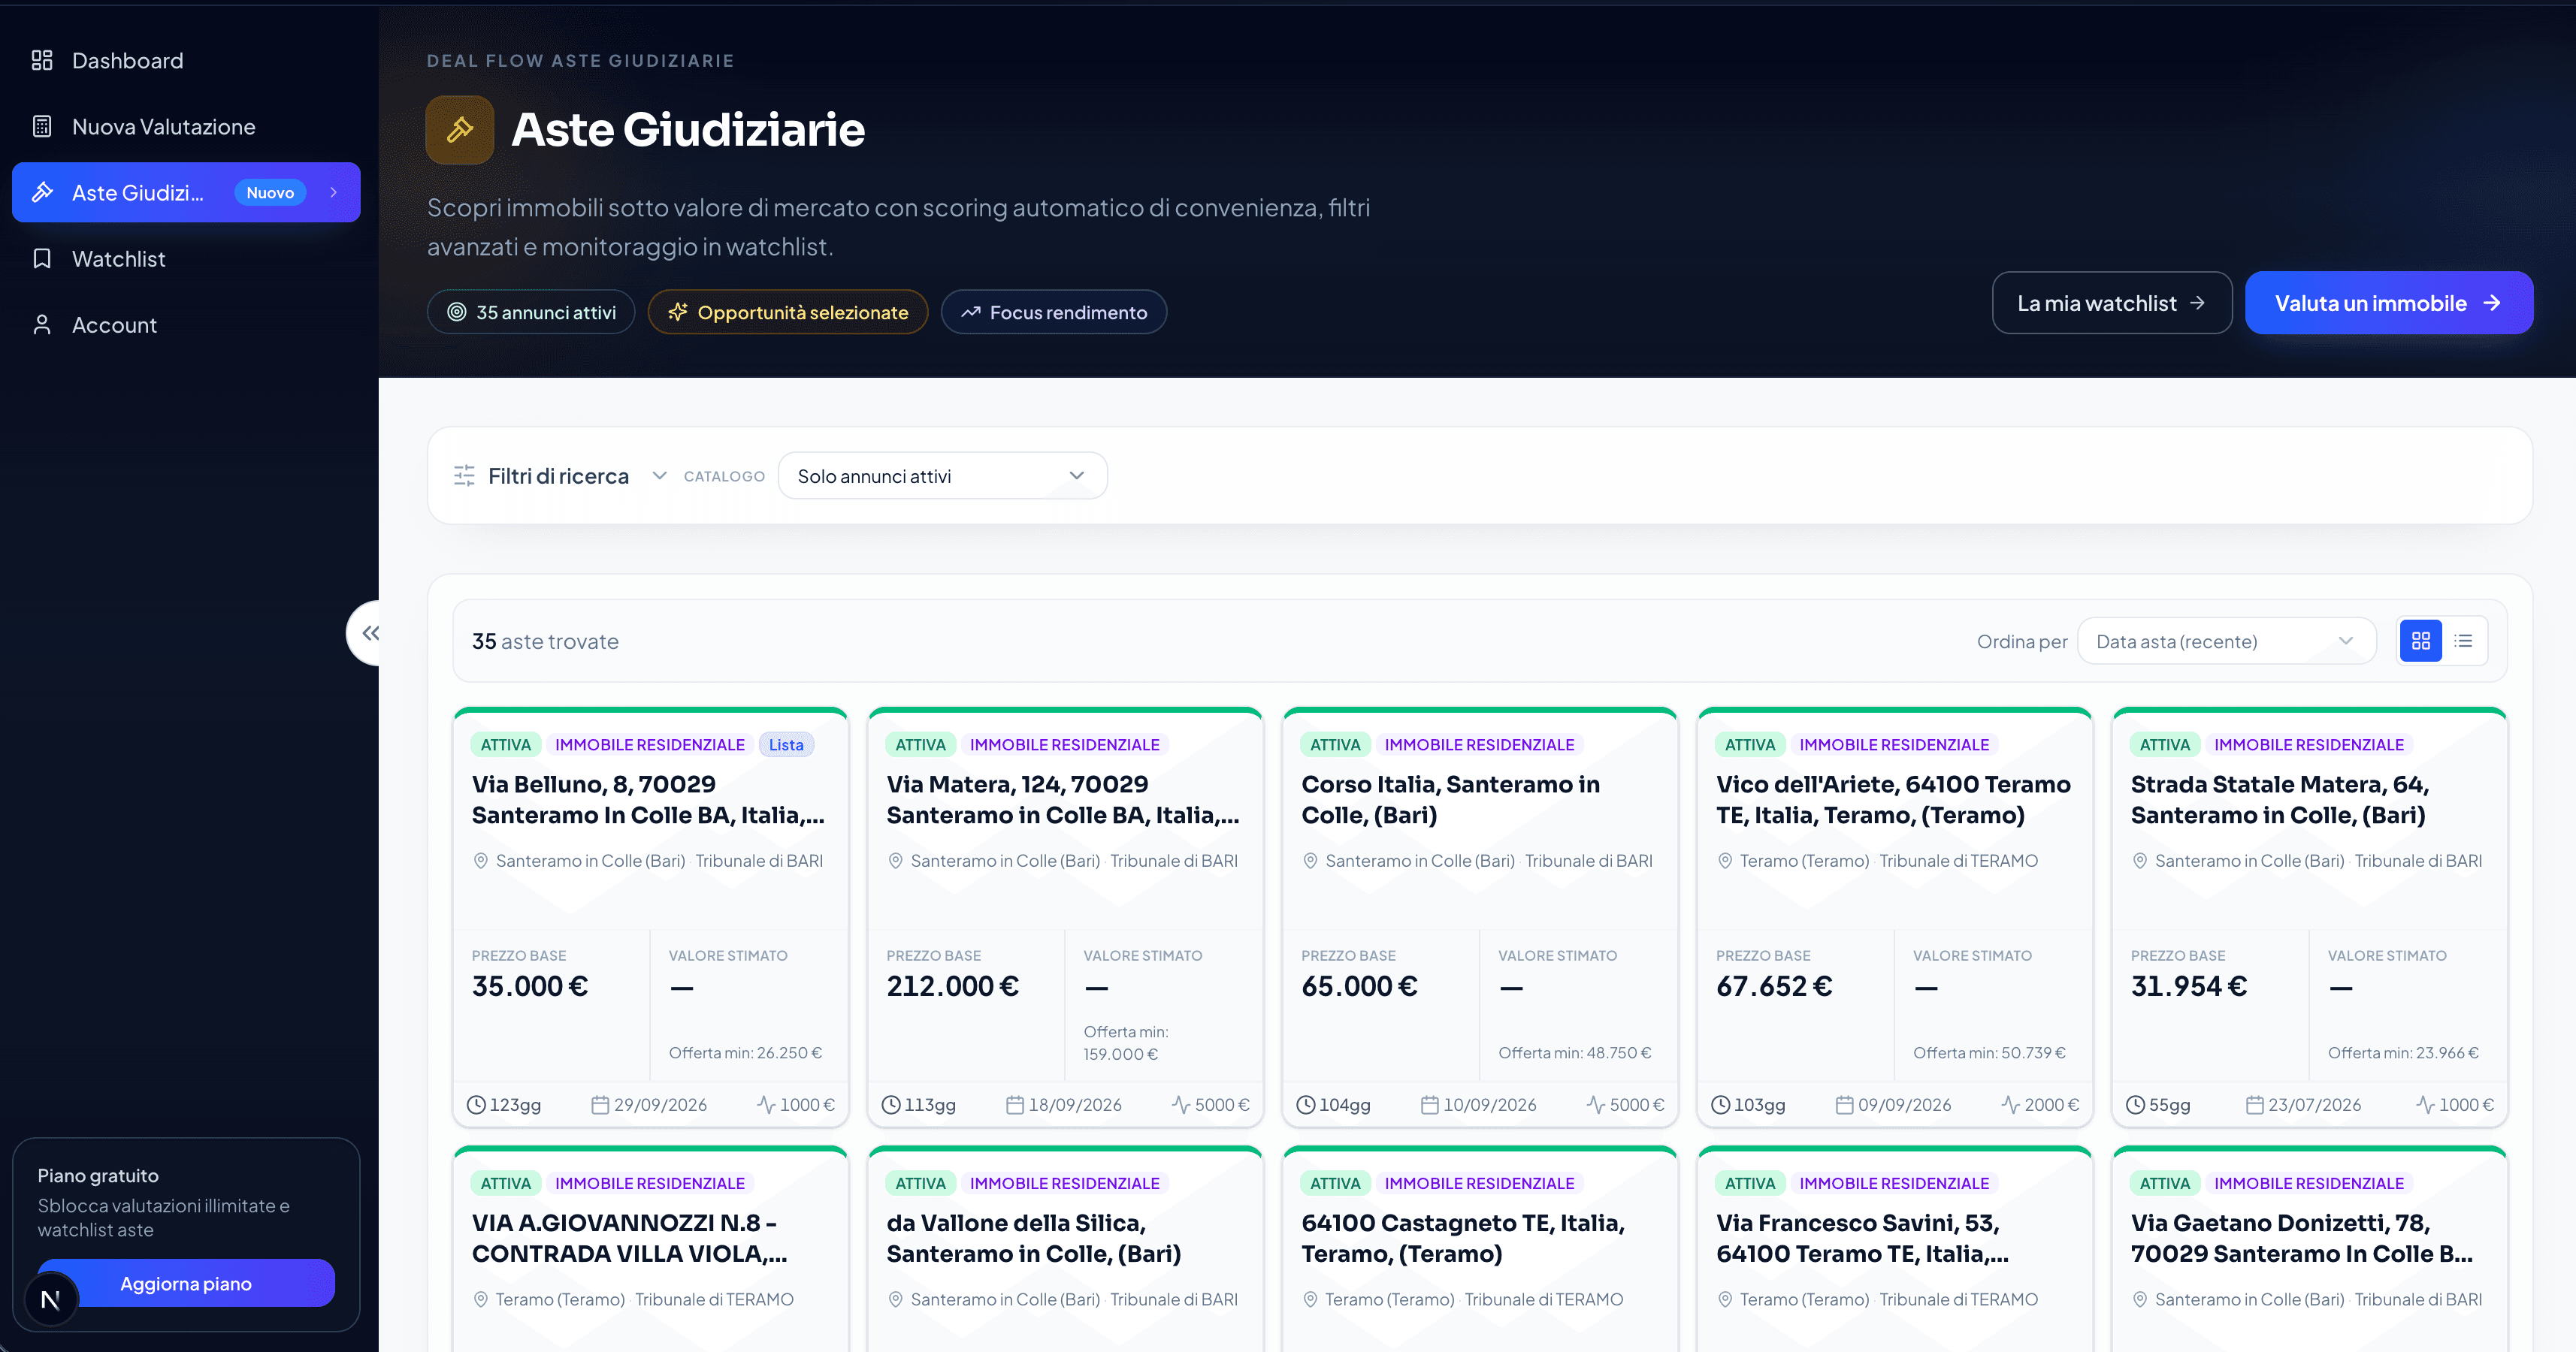Viewport: 2576px width, 1352px height.
Task: Click the target icon in 35 annunci attivi
Action: pyautogui.click(x=457, y=312)
